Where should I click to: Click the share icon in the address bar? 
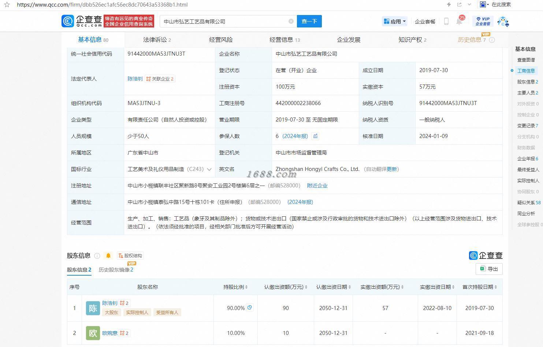tap(459, 4)
